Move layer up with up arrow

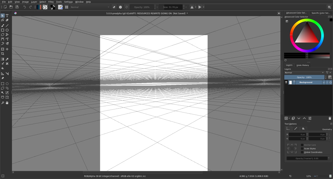[304, 118]
